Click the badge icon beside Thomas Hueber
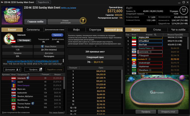This screenshot has width=190, height=116. pos(33,103)
